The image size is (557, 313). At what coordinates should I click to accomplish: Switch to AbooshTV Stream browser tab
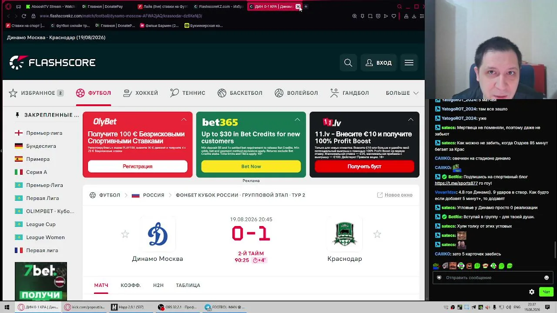(x=50, y=7)
